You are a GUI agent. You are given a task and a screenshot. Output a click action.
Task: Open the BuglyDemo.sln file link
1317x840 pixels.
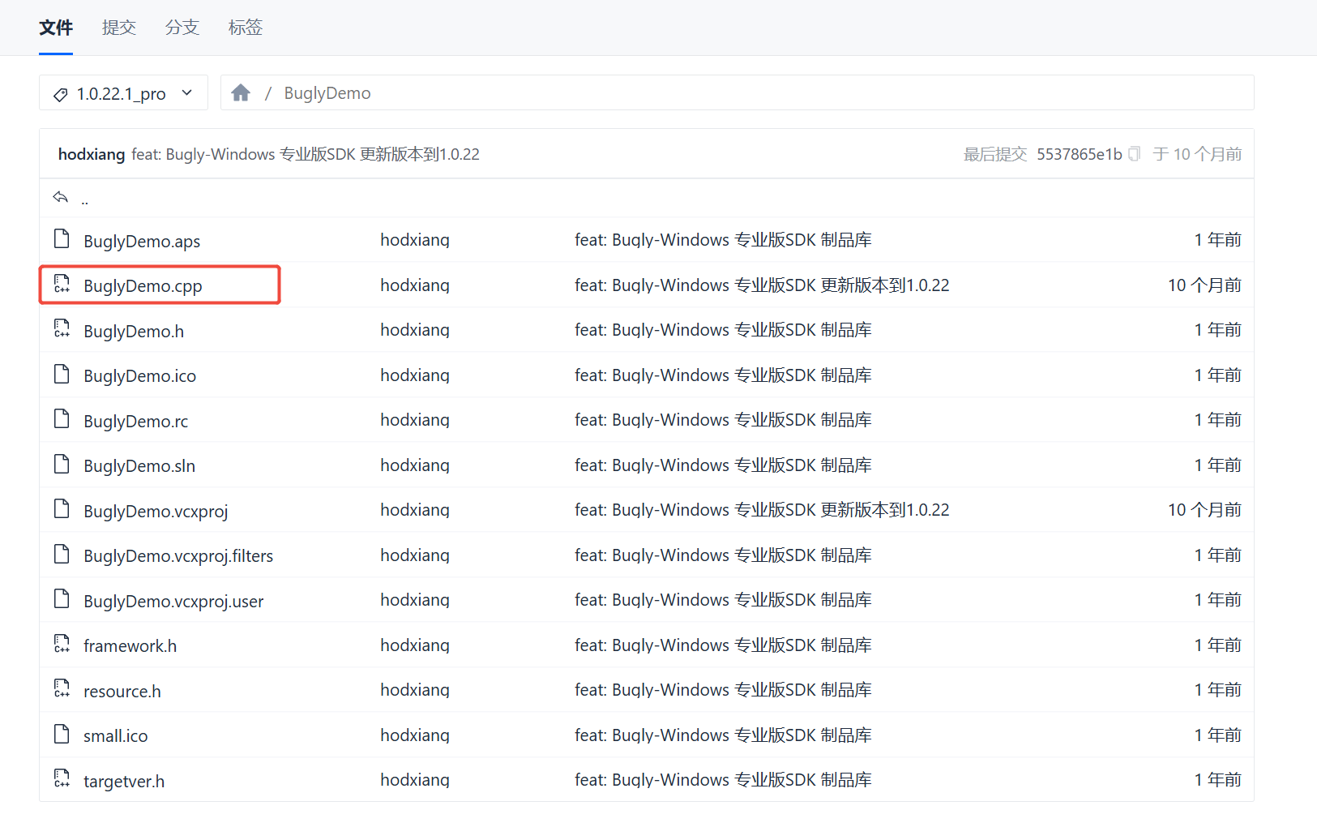coord(139,466)
